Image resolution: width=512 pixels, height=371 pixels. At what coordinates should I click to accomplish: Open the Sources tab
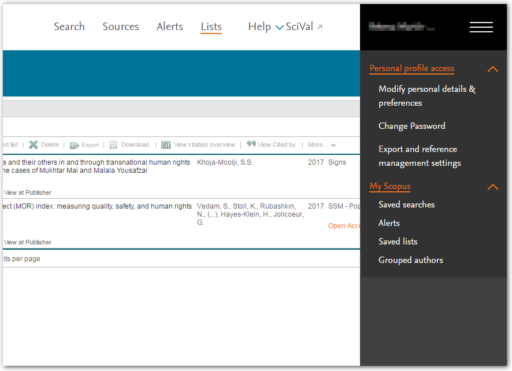(121, 27)
